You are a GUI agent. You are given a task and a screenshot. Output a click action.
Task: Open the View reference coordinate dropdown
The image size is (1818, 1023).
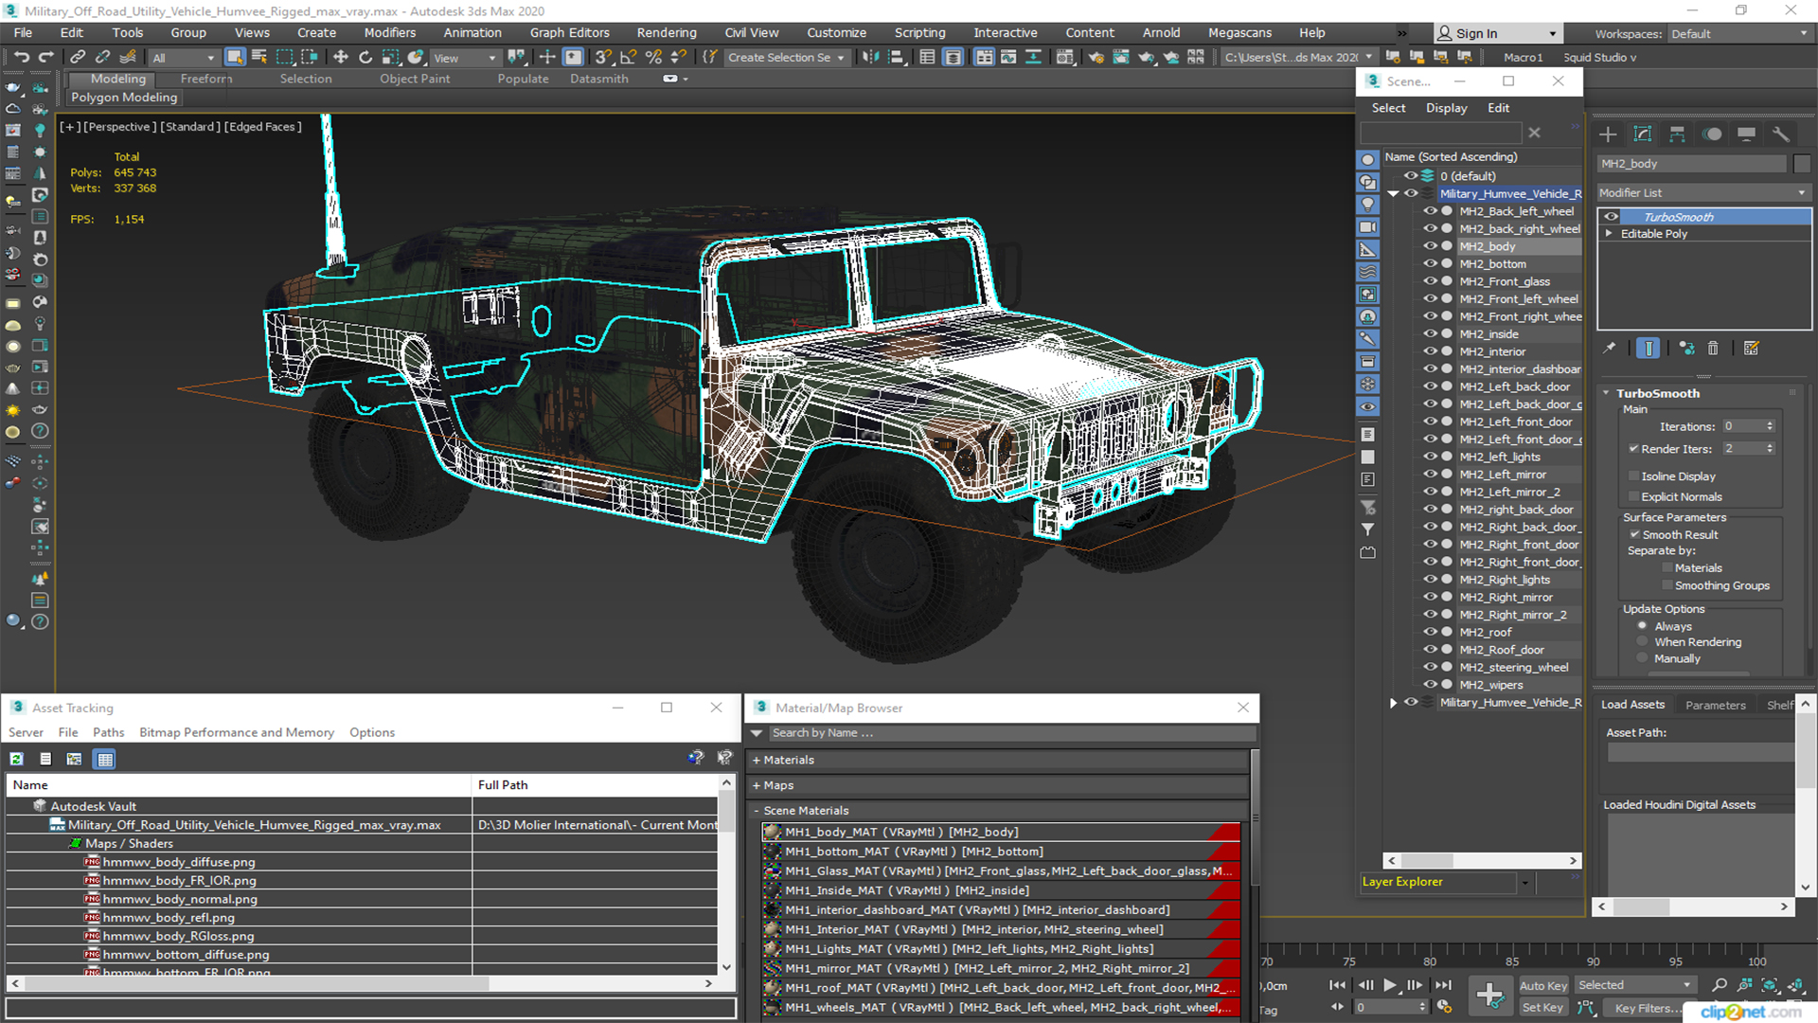coord(464,58)
